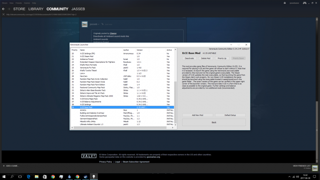Launch Microsoft Edge from taskbar

click(x=28, y=176)
